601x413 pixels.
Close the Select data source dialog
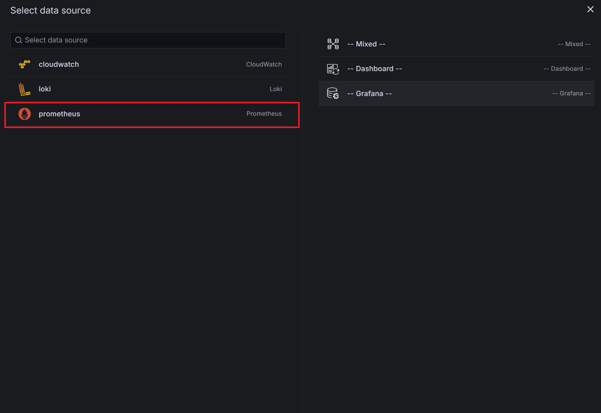590,10
